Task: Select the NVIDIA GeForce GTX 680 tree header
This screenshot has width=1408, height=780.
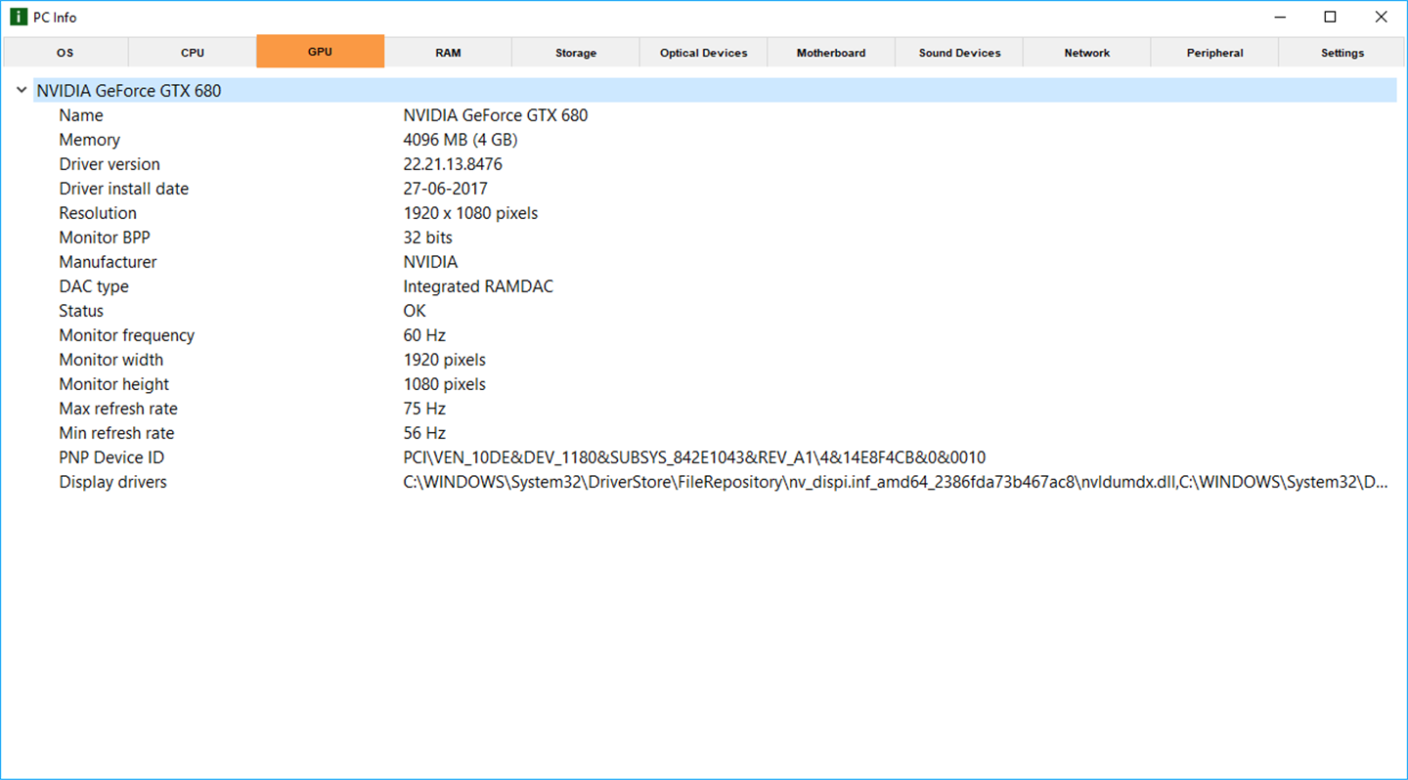Action: 715,91
